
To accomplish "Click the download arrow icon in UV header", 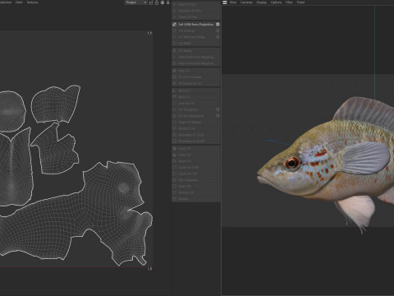I will pyautogui.click(x=168, y=2).
